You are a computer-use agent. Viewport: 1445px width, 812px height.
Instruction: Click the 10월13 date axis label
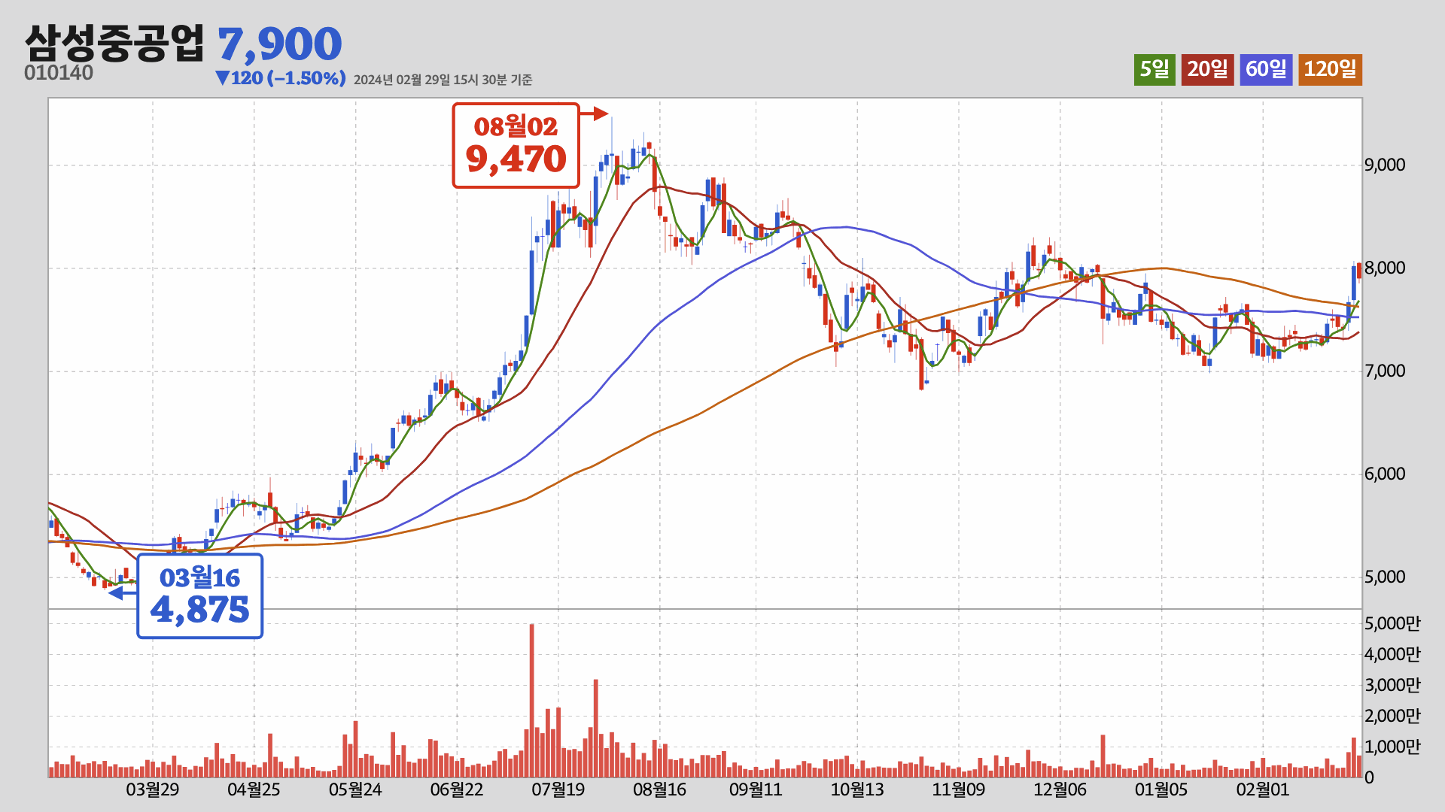(x=857, y=789)
